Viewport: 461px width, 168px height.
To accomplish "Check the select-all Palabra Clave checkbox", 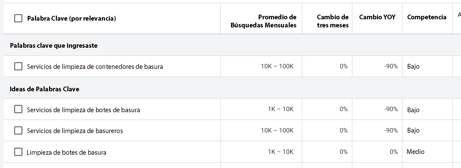I will click(18, 18).
